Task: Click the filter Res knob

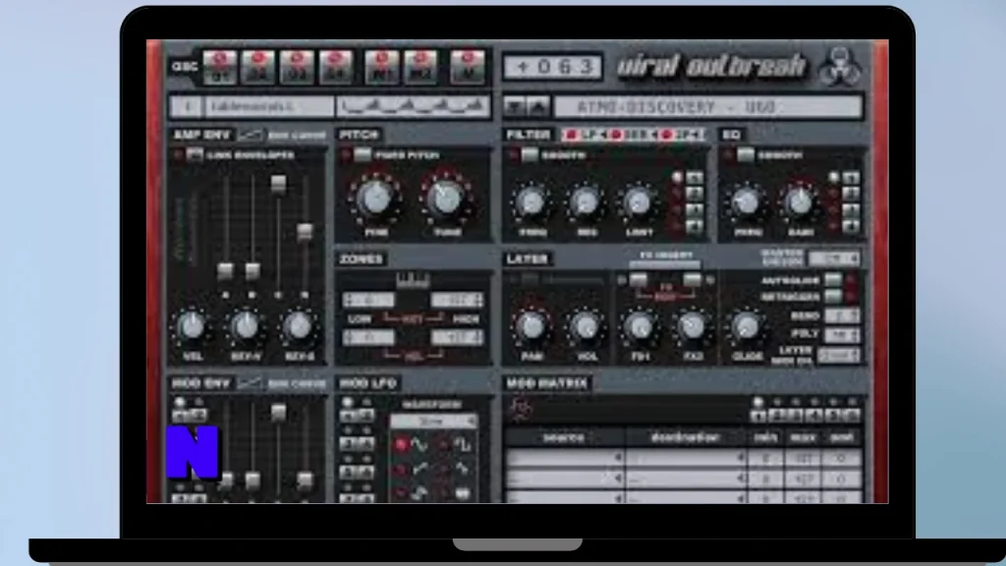Action: [x=586, y=202]
